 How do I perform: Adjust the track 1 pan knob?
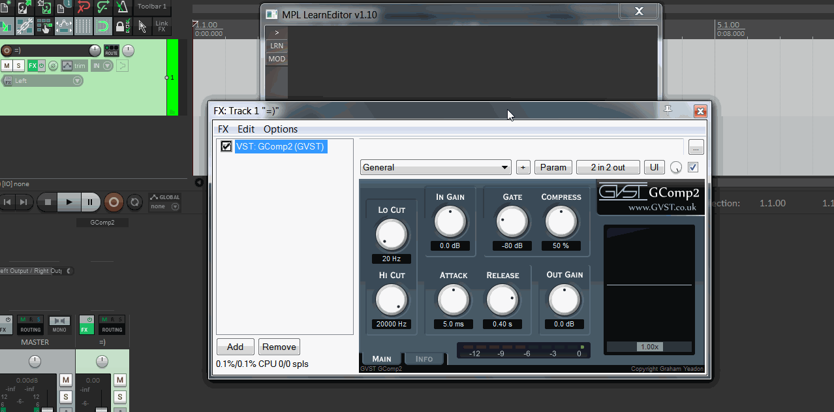128,50
